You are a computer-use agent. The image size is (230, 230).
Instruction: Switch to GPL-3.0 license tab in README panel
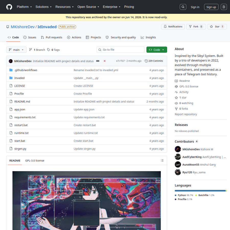tap(34, 161)
